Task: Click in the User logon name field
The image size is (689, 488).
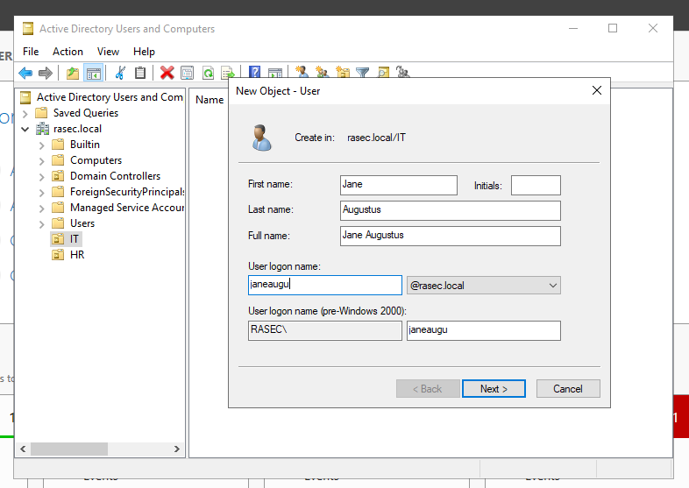Action: (x=324, y=285)
